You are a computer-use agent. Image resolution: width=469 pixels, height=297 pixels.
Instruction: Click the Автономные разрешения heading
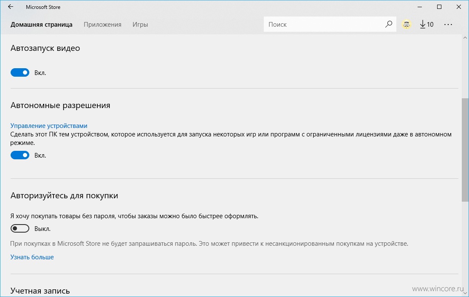point(60,105)
